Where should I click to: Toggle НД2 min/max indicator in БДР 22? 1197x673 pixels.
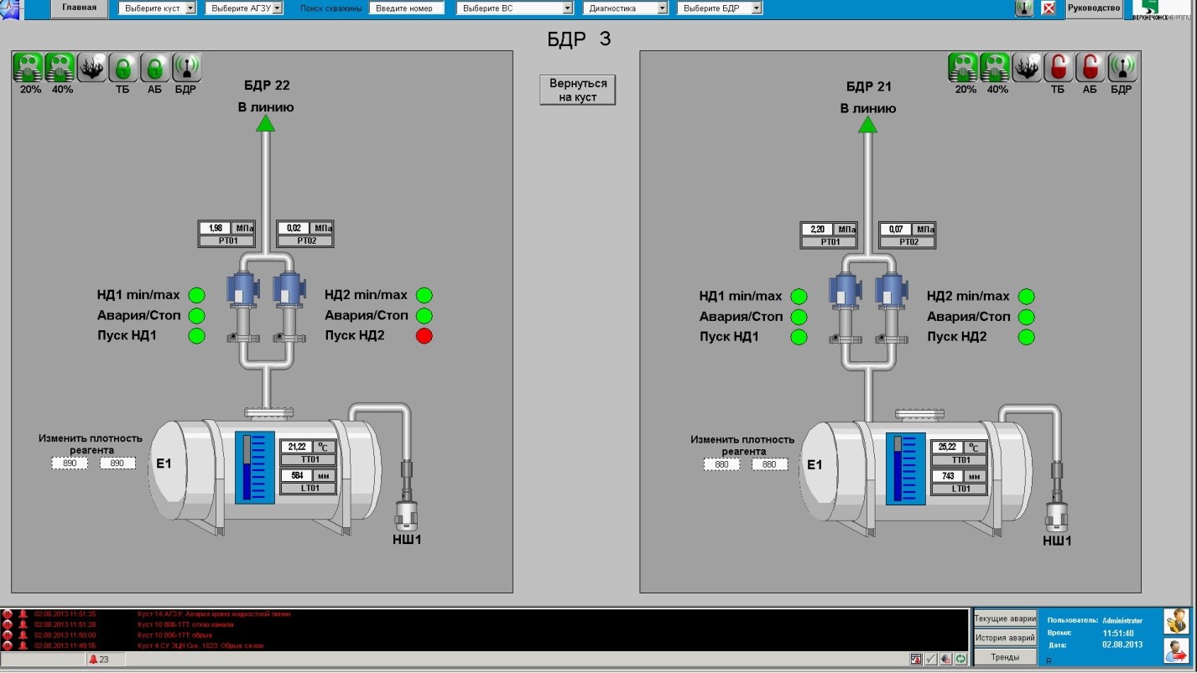424,295
